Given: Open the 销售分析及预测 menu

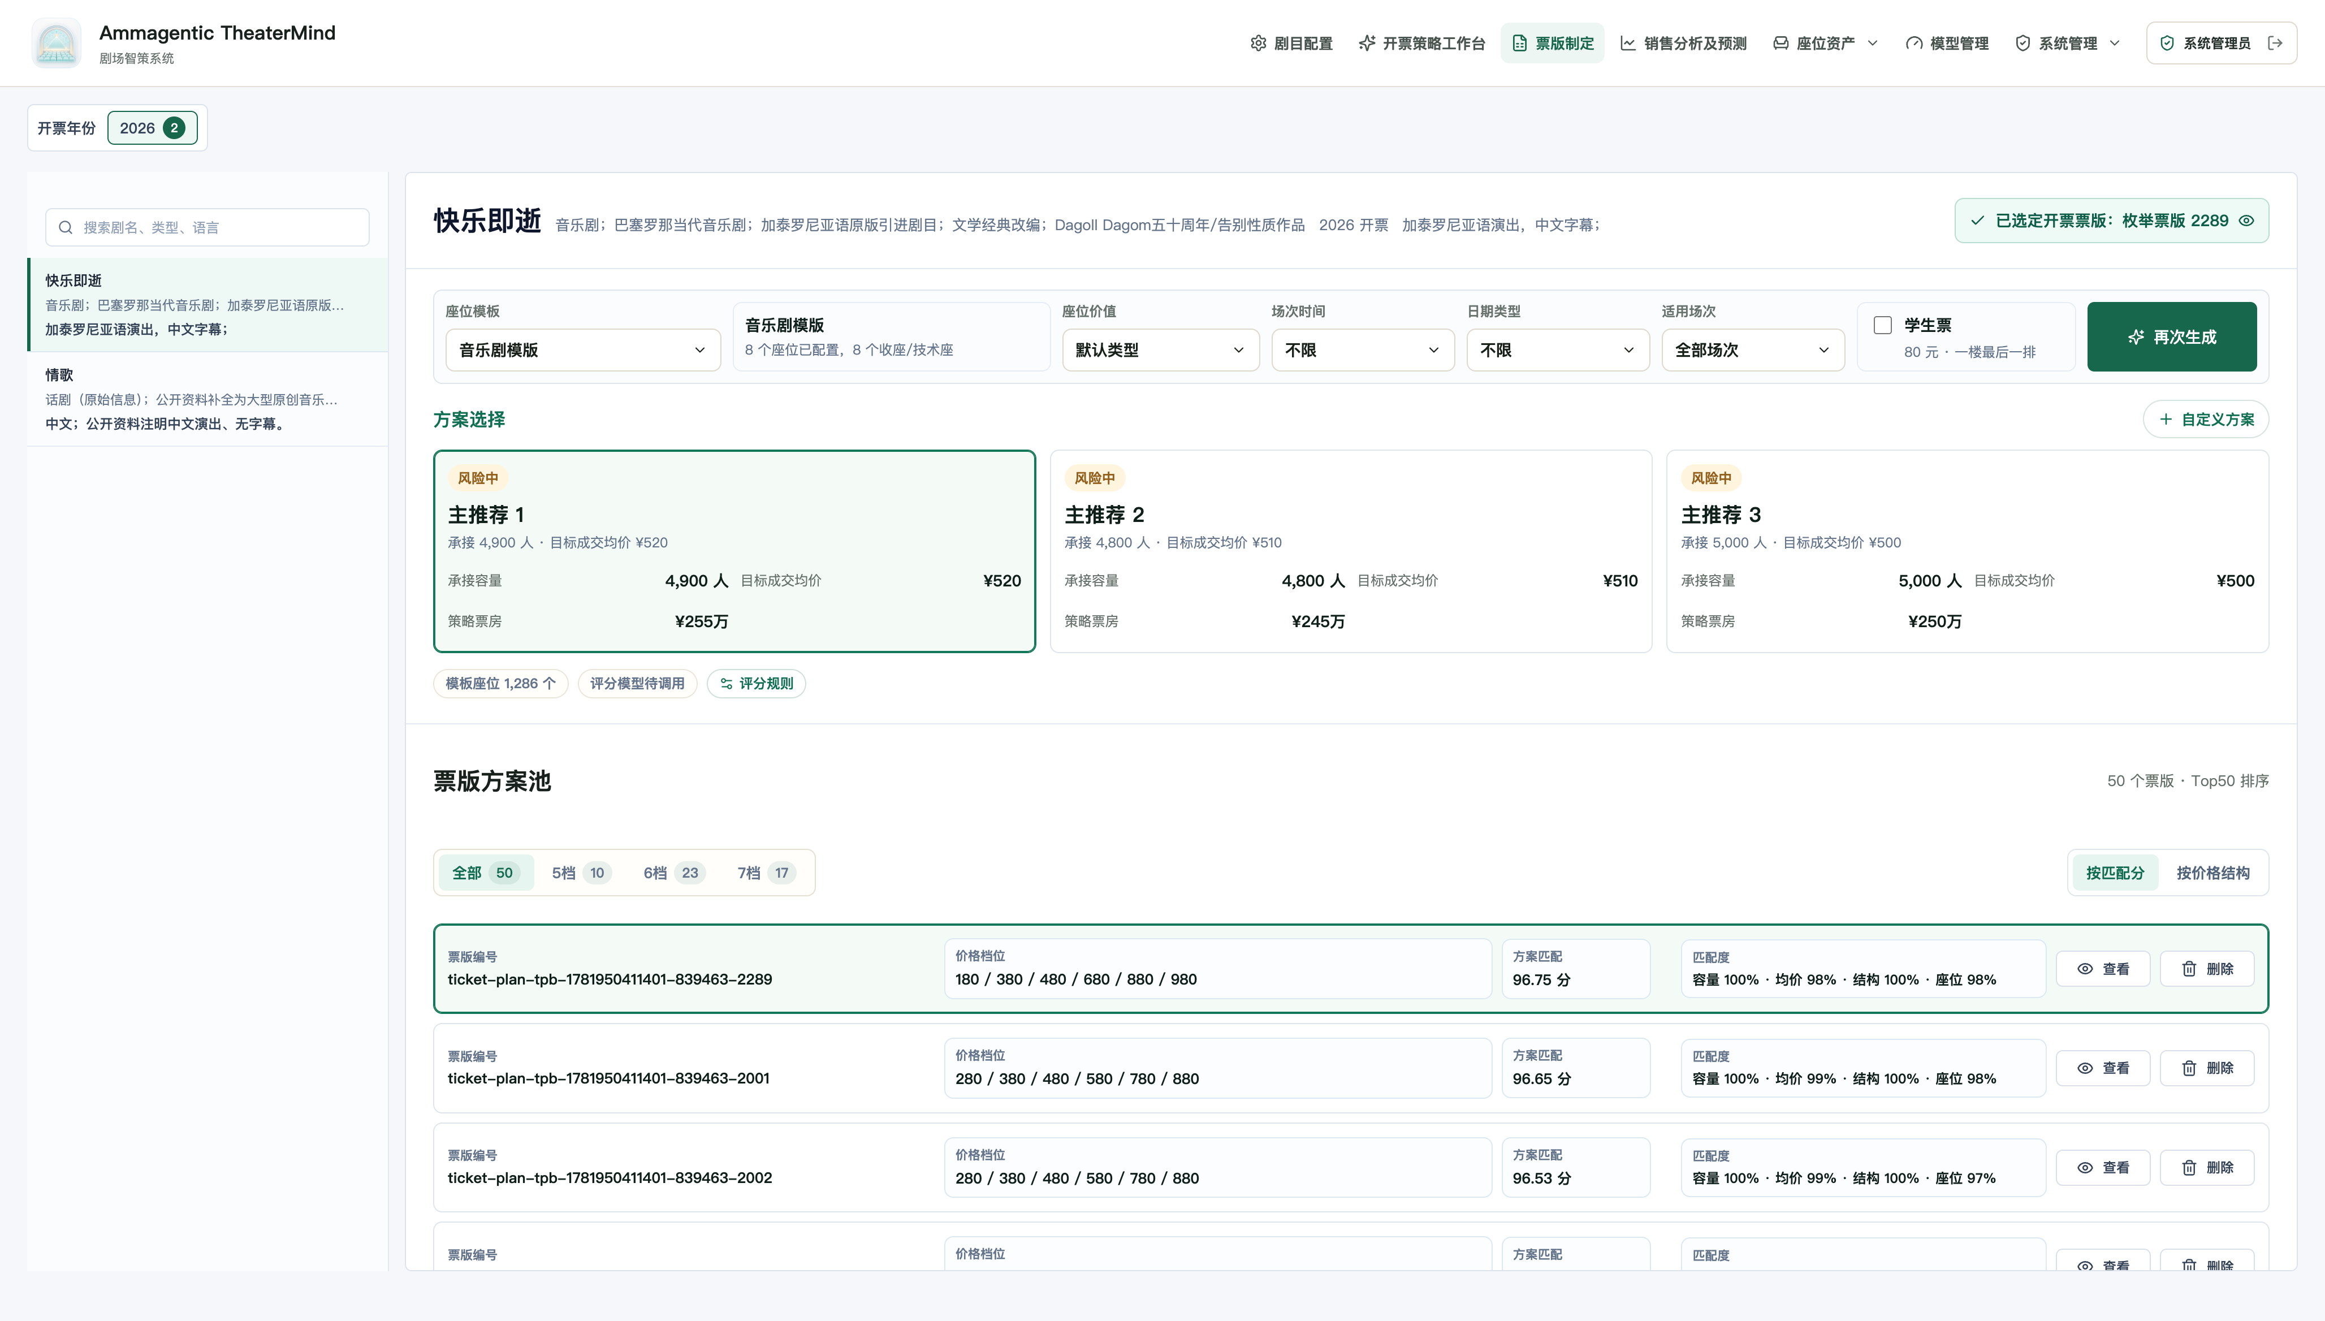Looking at the screenshot, I should coord(1683,44).
